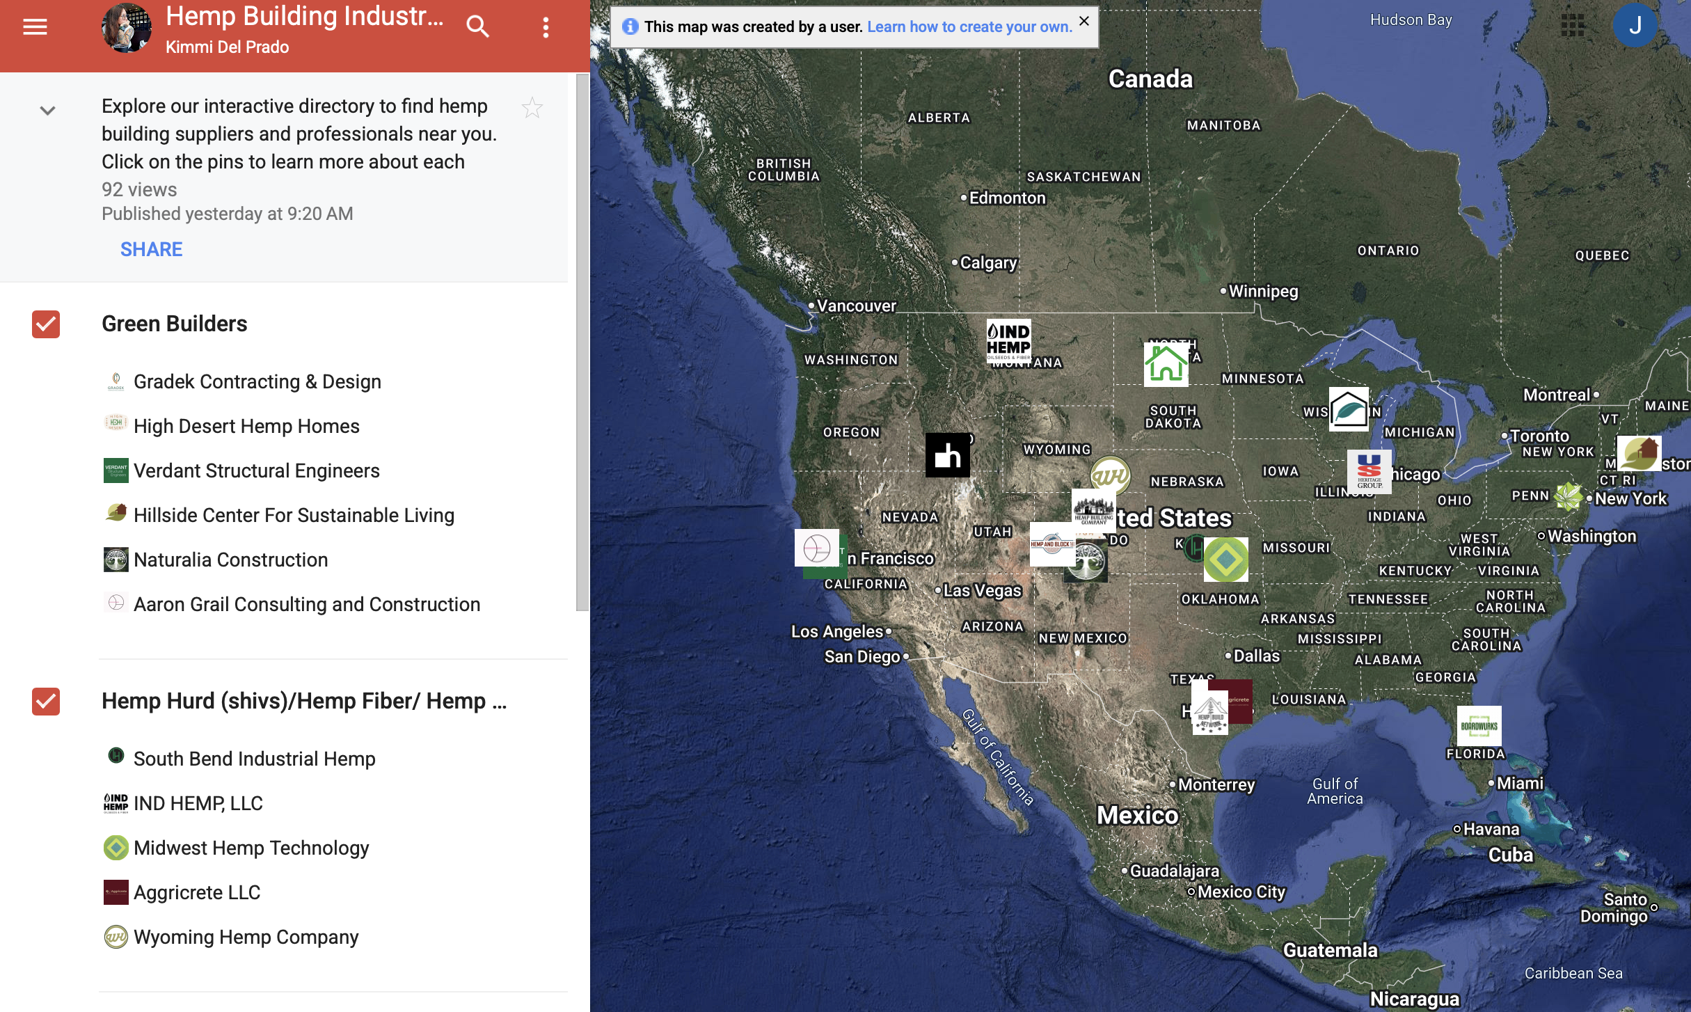This screenshot has width=1691, height=1012.
Task: Click the IND HEMP pin in Montana
Action: (1008, 341)
